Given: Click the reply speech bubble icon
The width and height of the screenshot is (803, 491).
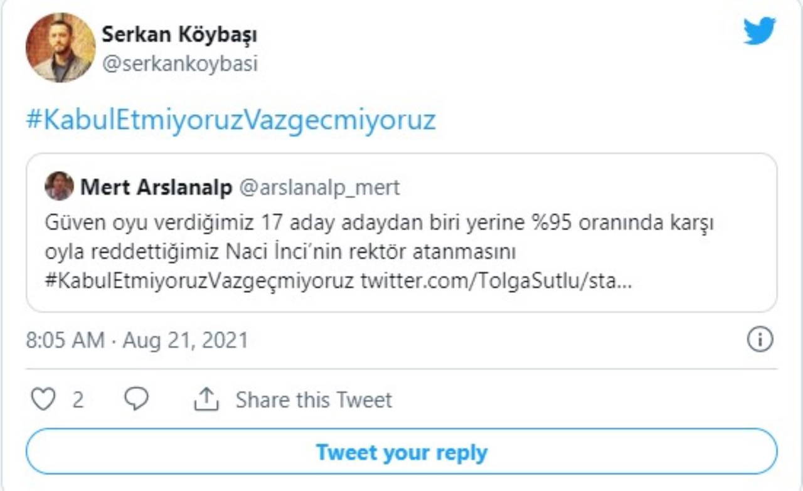Looking at the screenshot, I should (x=136, y=399).
